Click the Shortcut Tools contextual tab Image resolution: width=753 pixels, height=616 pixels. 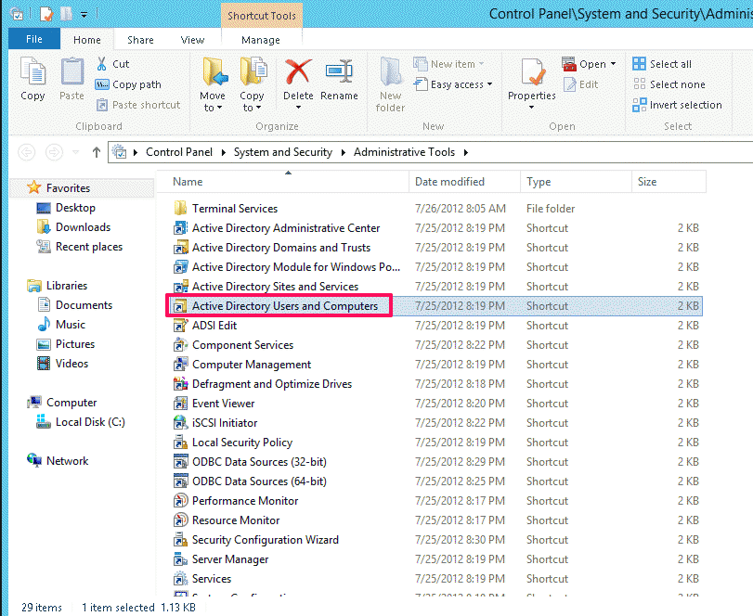click(262, 16)
